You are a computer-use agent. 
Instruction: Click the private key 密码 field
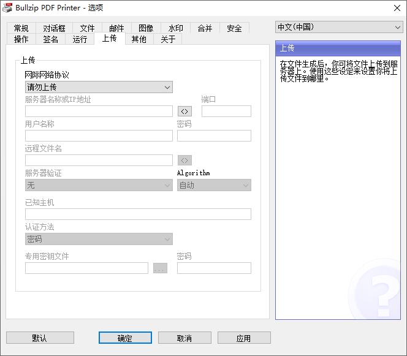coord(214,268)
